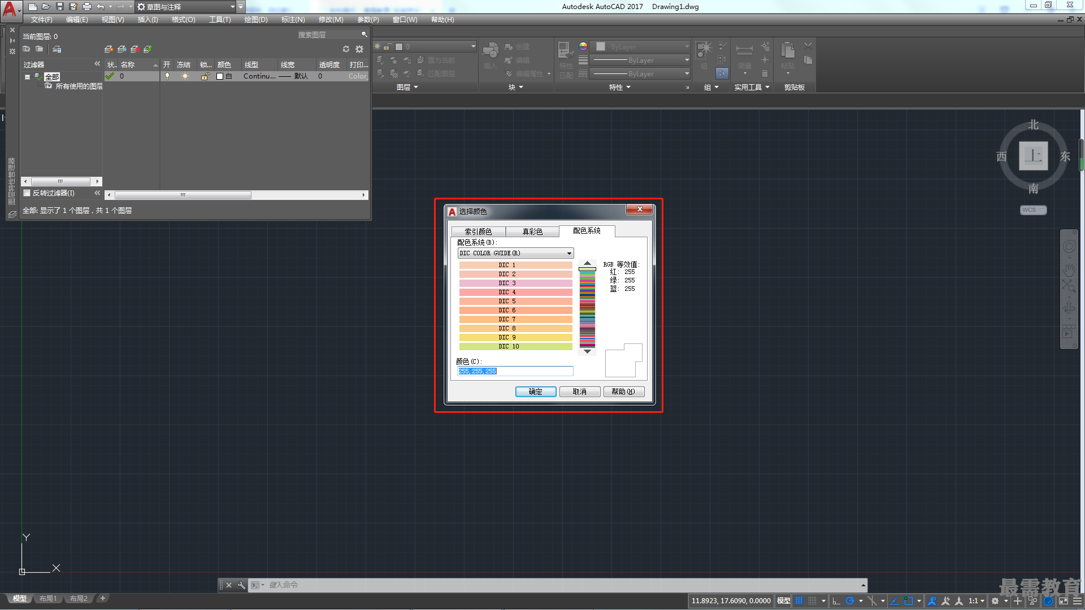This screenshot has height=610, width=1085.
Task: Switch to 布局1 layout tab
Action: [48, 599]
